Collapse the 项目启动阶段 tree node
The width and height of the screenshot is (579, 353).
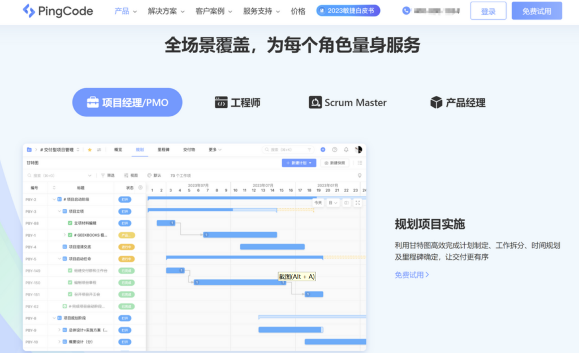[54, 199]
